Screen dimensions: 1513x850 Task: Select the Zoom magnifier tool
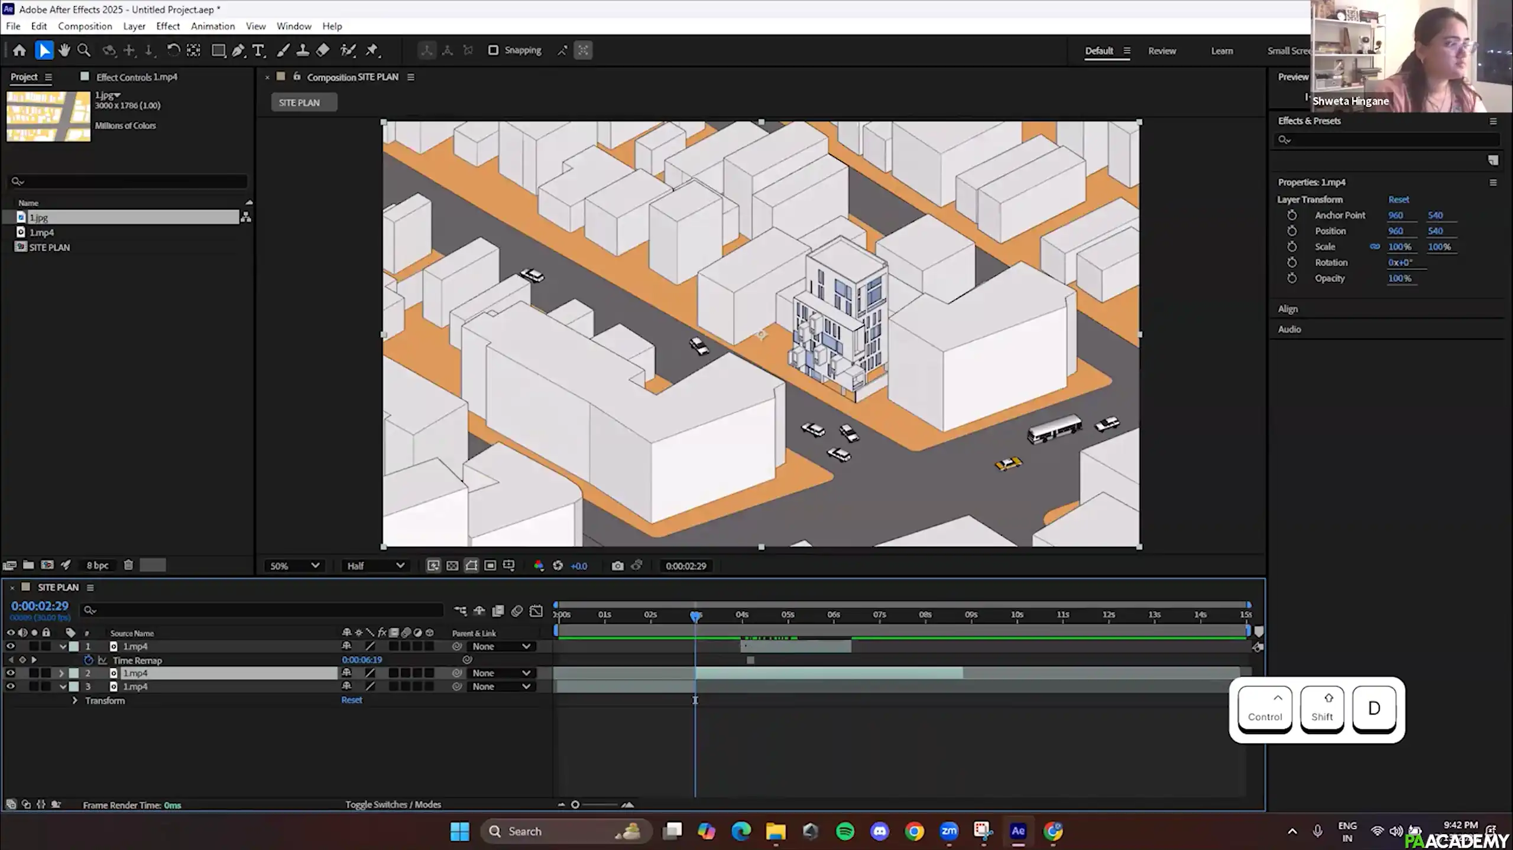tap(84, 50)
